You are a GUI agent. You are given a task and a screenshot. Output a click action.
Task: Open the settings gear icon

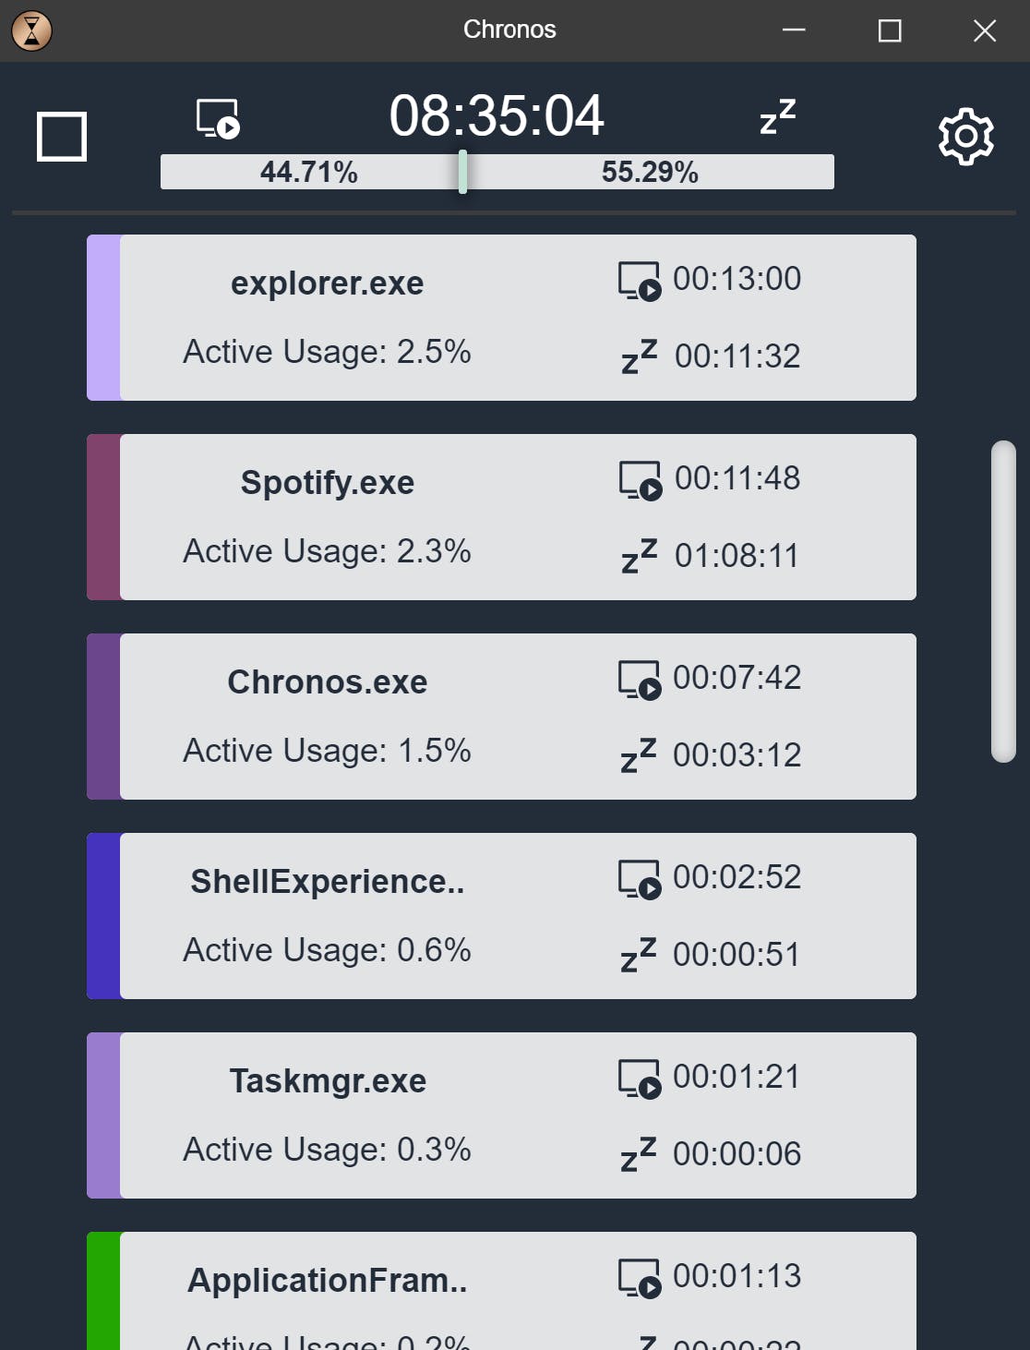point(965,137)
